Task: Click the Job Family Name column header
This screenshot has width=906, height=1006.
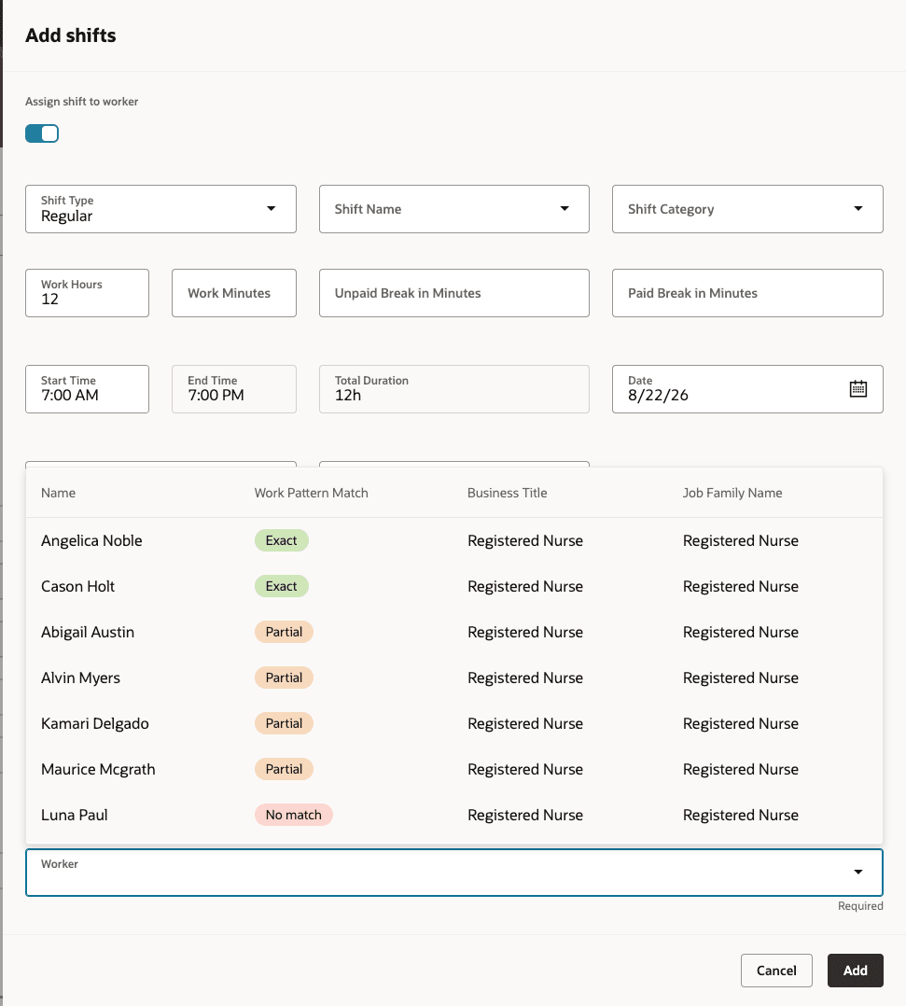Action: 732,493
